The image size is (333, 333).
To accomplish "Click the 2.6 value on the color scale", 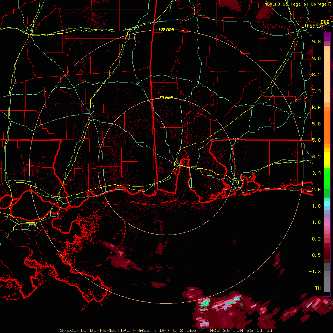I will coord(316,190).
